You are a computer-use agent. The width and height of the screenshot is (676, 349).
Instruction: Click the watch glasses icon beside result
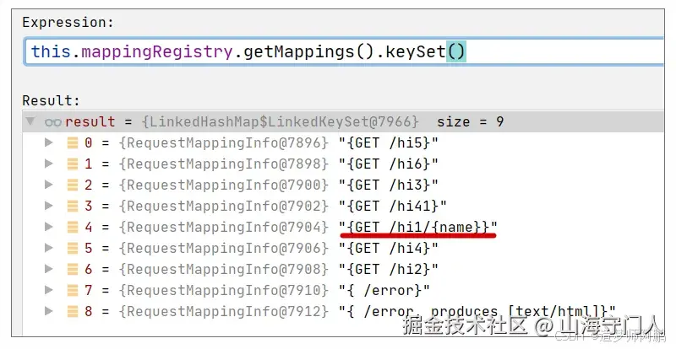coord(53,122)
